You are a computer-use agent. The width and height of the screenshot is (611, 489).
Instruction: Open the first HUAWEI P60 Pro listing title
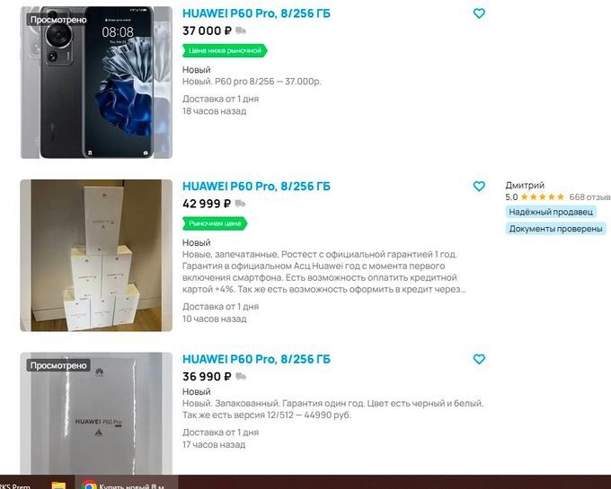click(256, 13)
